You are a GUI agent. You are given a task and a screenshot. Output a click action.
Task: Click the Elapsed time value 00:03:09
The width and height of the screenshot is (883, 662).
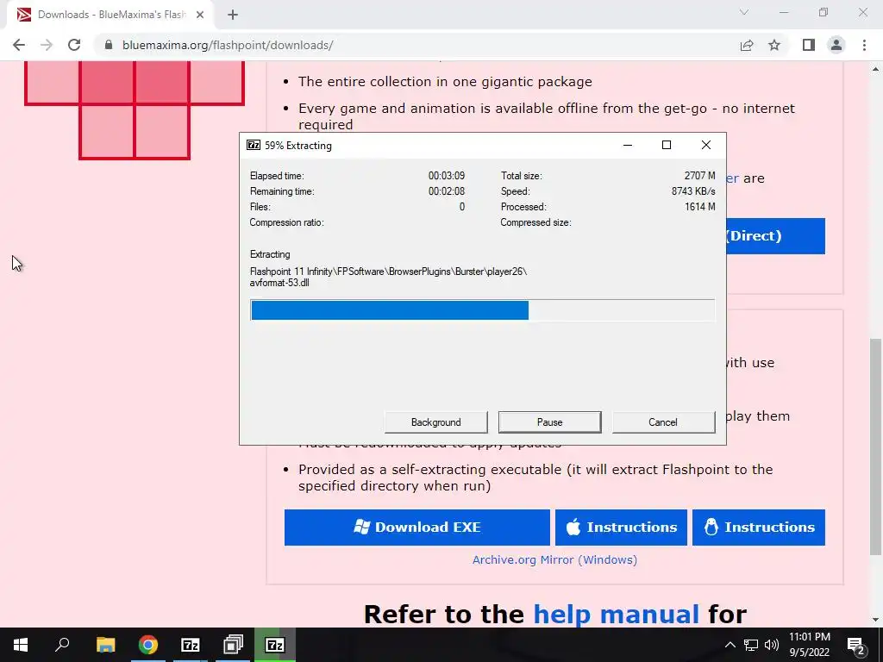coord(447,176)
